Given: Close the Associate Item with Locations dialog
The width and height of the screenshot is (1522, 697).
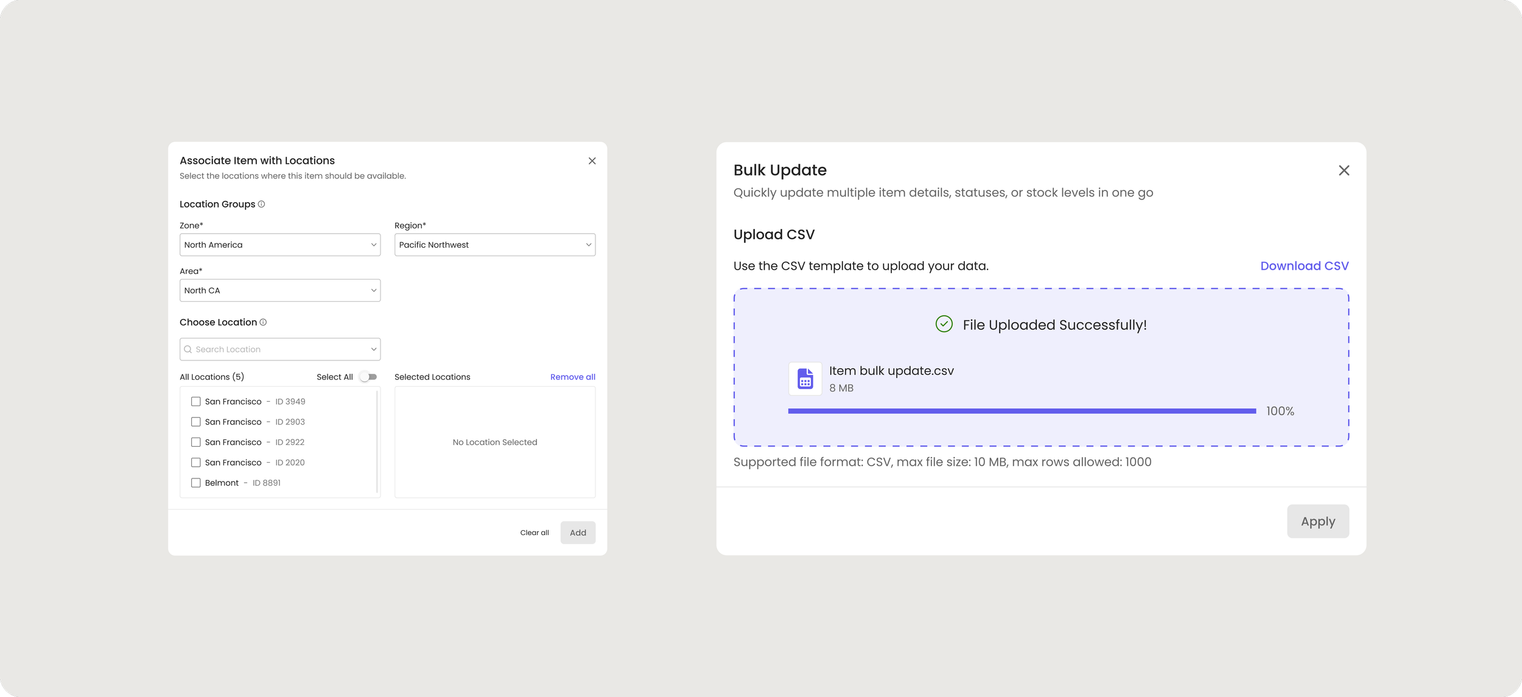Looking at the screenshot, I should pos(592,161).
